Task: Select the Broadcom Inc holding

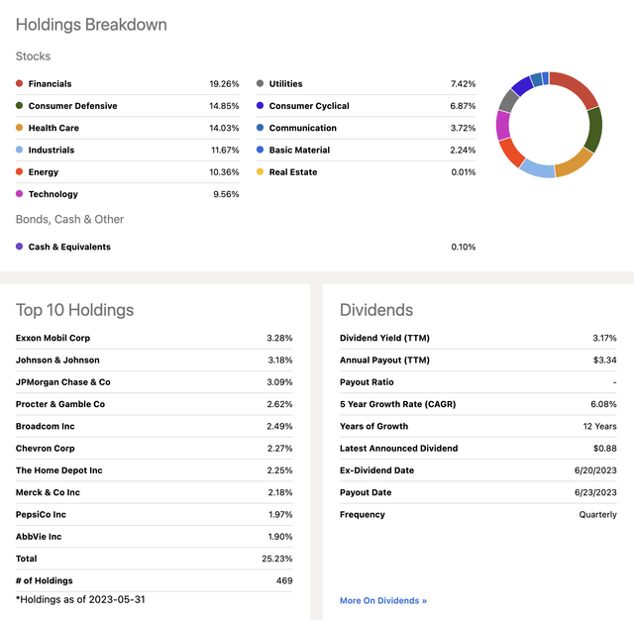Action: pyautogui.click(x=46, y=426)
